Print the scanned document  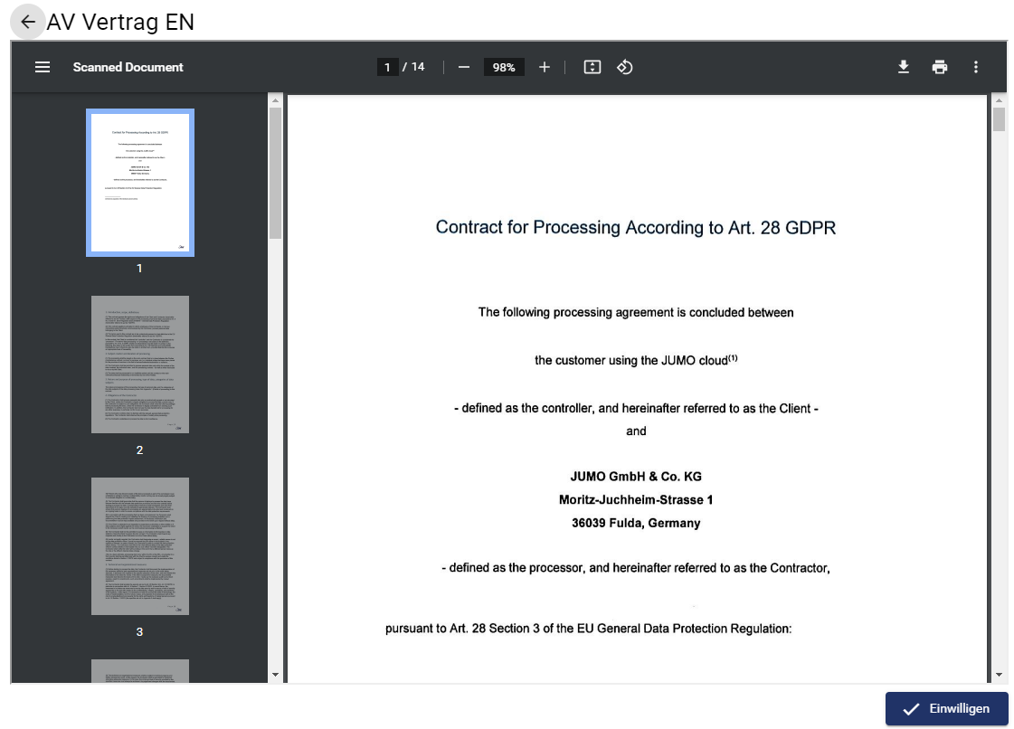pos(940,67)
